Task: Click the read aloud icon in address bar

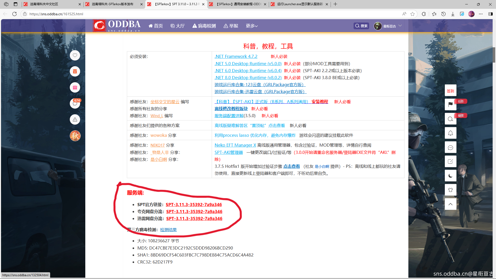Action: (x=404, y=14)
